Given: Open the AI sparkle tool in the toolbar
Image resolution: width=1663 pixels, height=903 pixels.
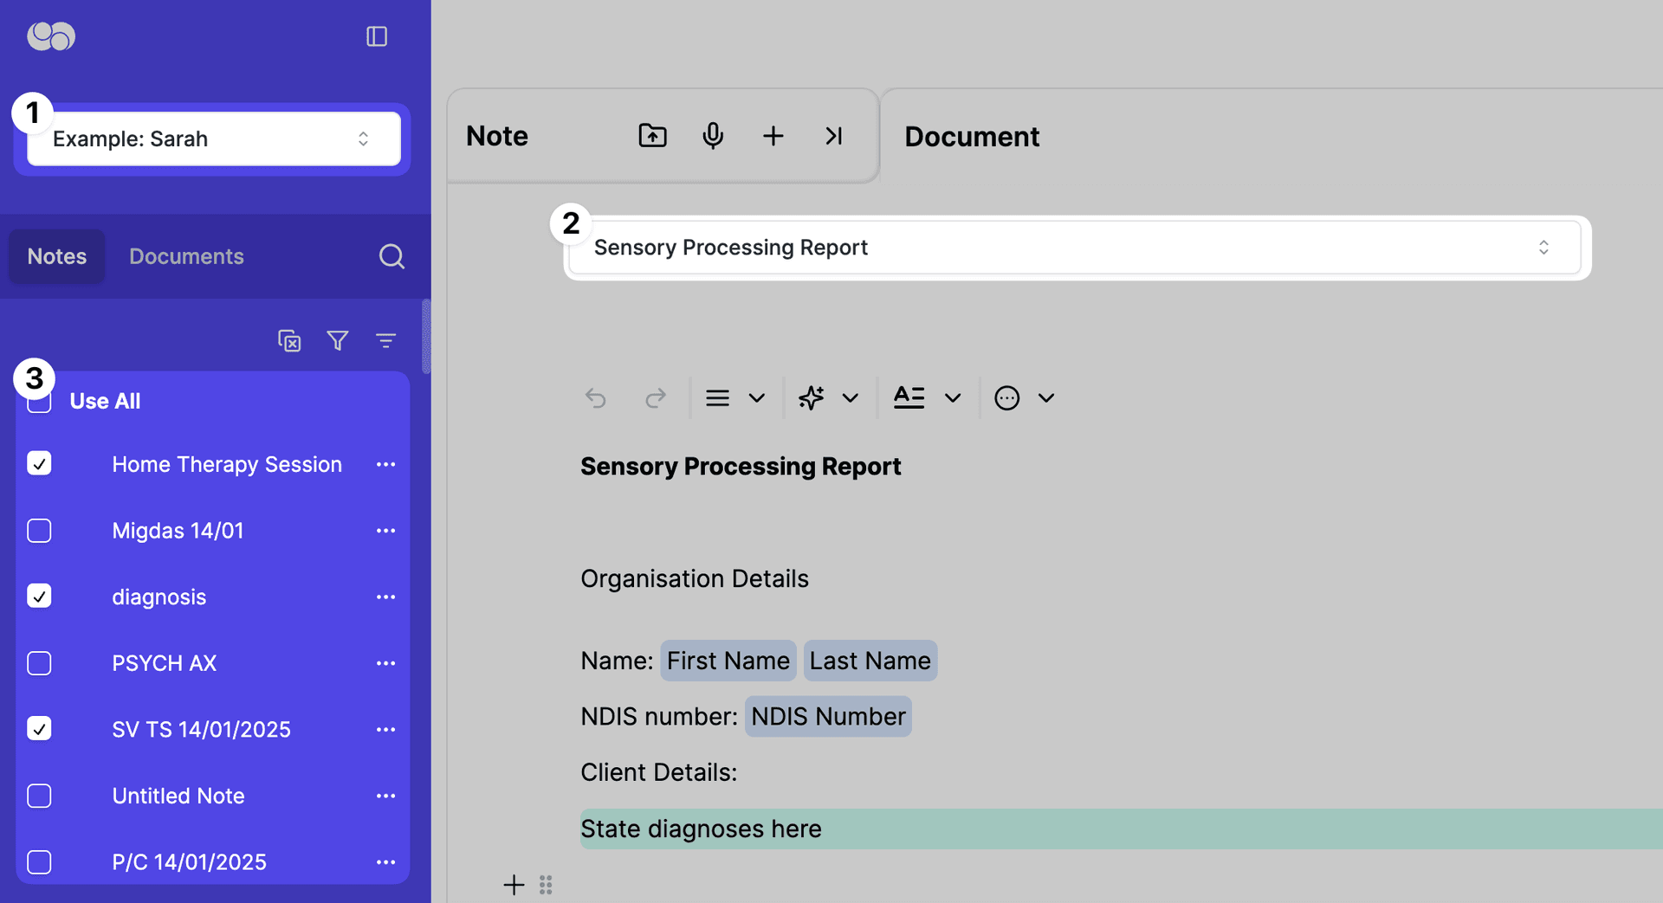Looking at the screenshot, I should [811, 397].
